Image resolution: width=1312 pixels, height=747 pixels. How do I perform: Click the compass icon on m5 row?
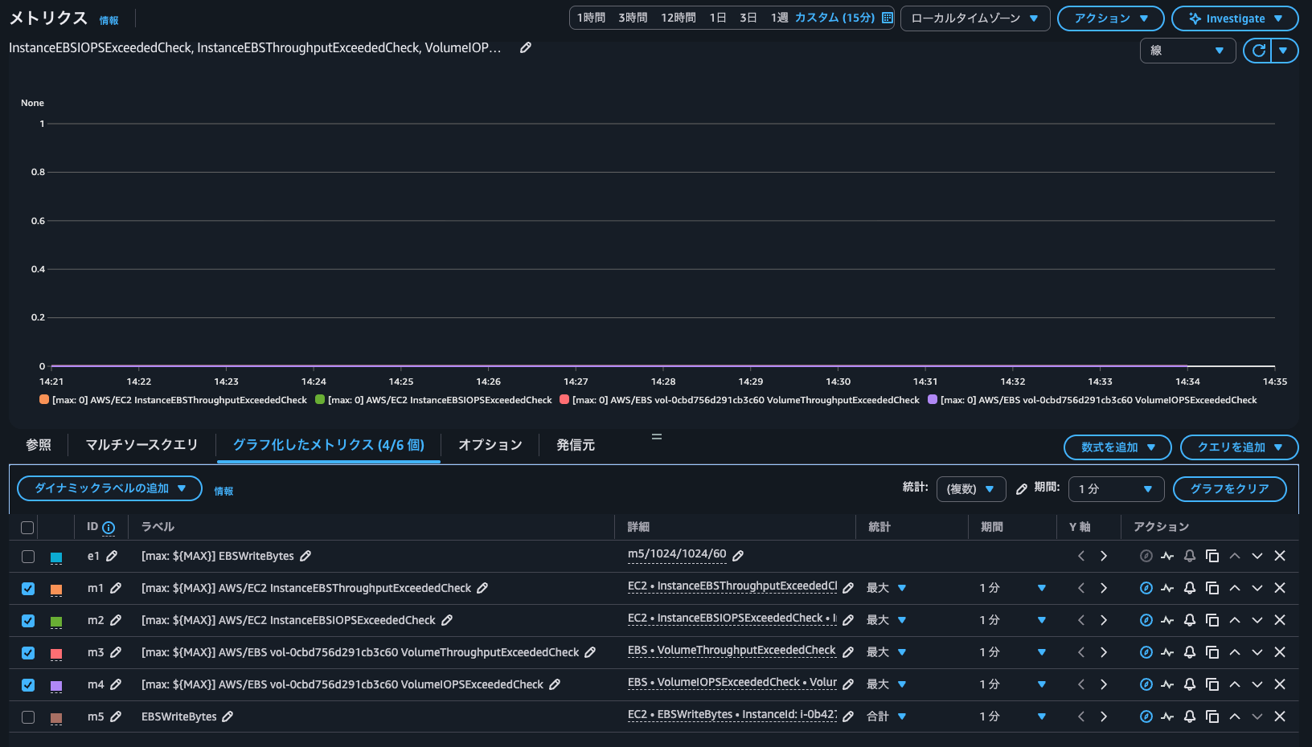[1146, 716]
